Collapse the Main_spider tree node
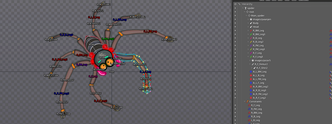 [246, 16]
